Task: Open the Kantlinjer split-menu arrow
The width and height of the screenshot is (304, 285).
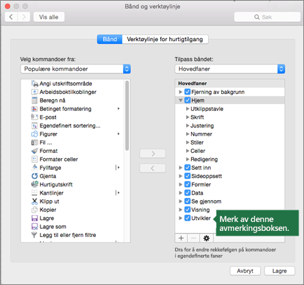Action: [x=118, y=193]
